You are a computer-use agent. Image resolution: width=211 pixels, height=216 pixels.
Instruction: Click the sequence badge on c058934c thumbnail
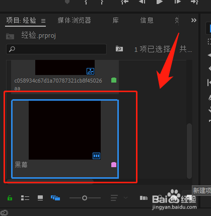[x=91, y=71]
